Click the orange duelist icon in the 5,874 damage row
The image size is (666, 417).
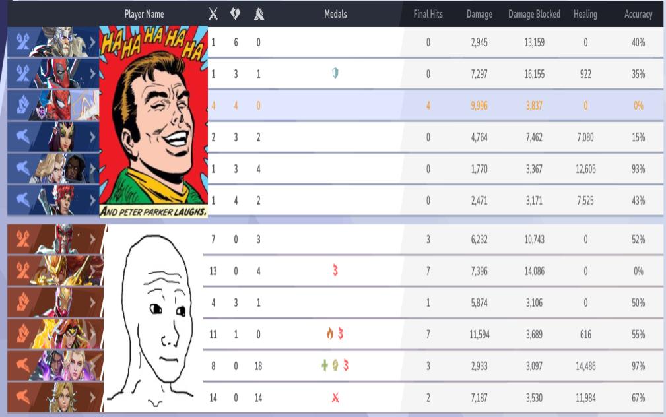tap(22, 302)
